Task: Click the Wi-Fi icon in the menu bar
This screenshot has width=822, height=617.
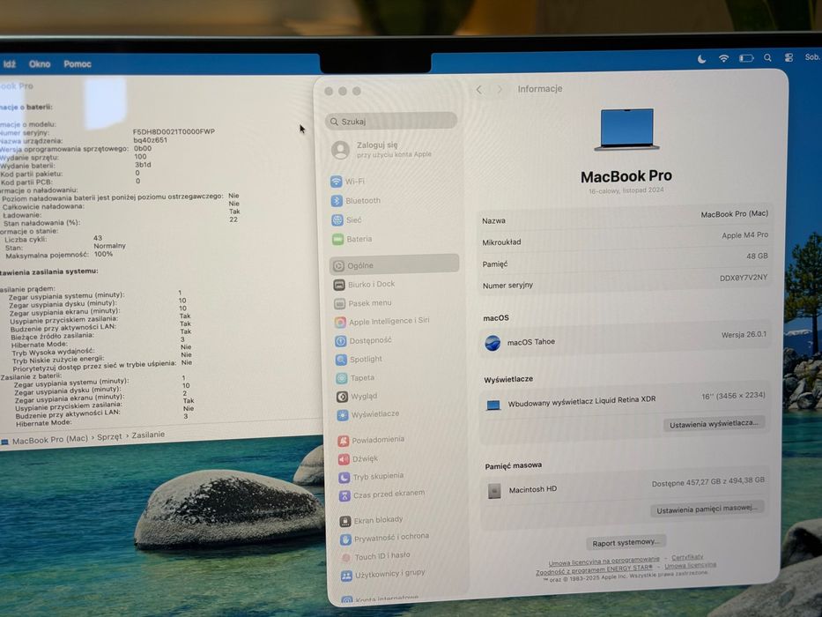Action: [x=723, y=58]
